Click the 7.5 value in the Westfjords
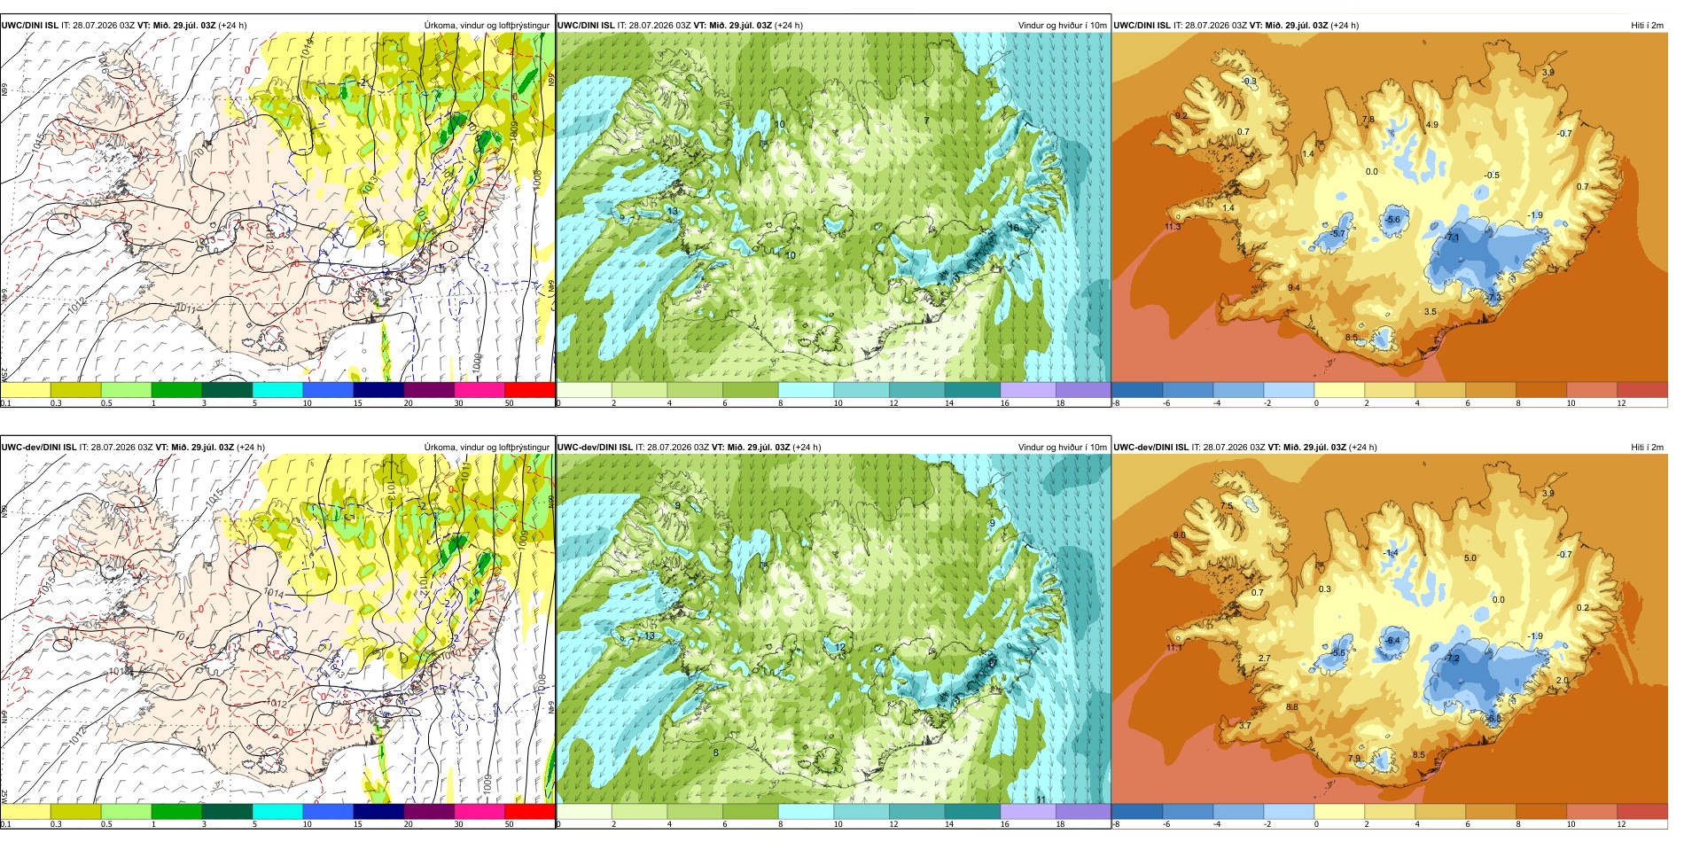The image size is (1684, 842). (1227, 506)
